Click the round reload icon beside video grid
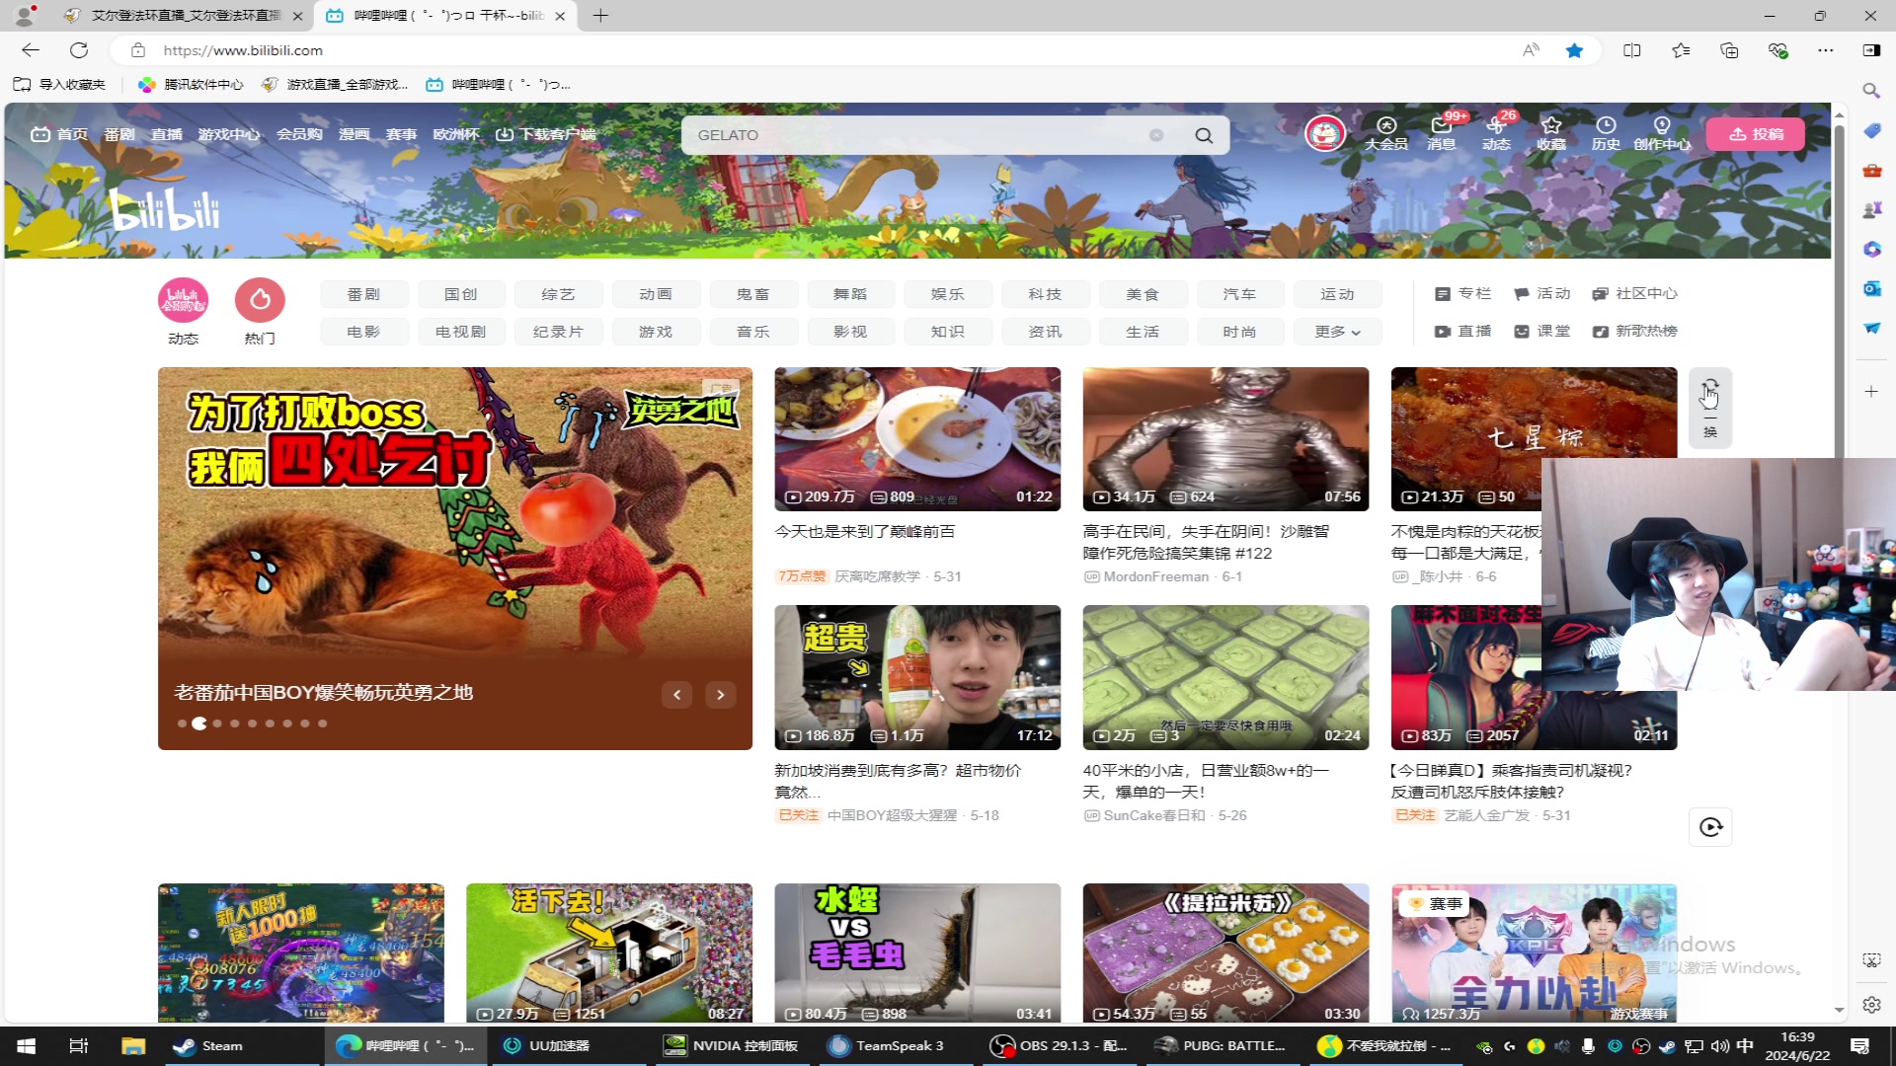The height and width of the screenshot is (1066, 1896). (1711, 827)
